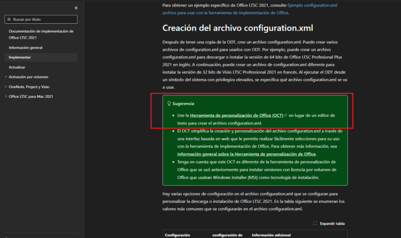Expand the 'Activación por volumen' chevron
The width and height of the screenshot is (401, 238).
click(x=6, y=77)
